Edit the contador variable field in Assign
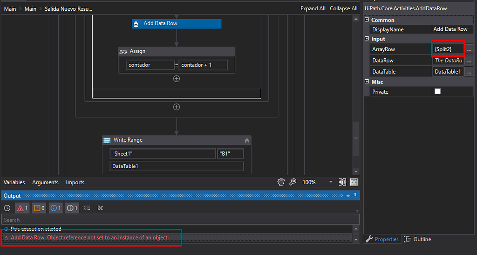Image resolution: width=477 pixels, height=255 pixels. [150, 65]
